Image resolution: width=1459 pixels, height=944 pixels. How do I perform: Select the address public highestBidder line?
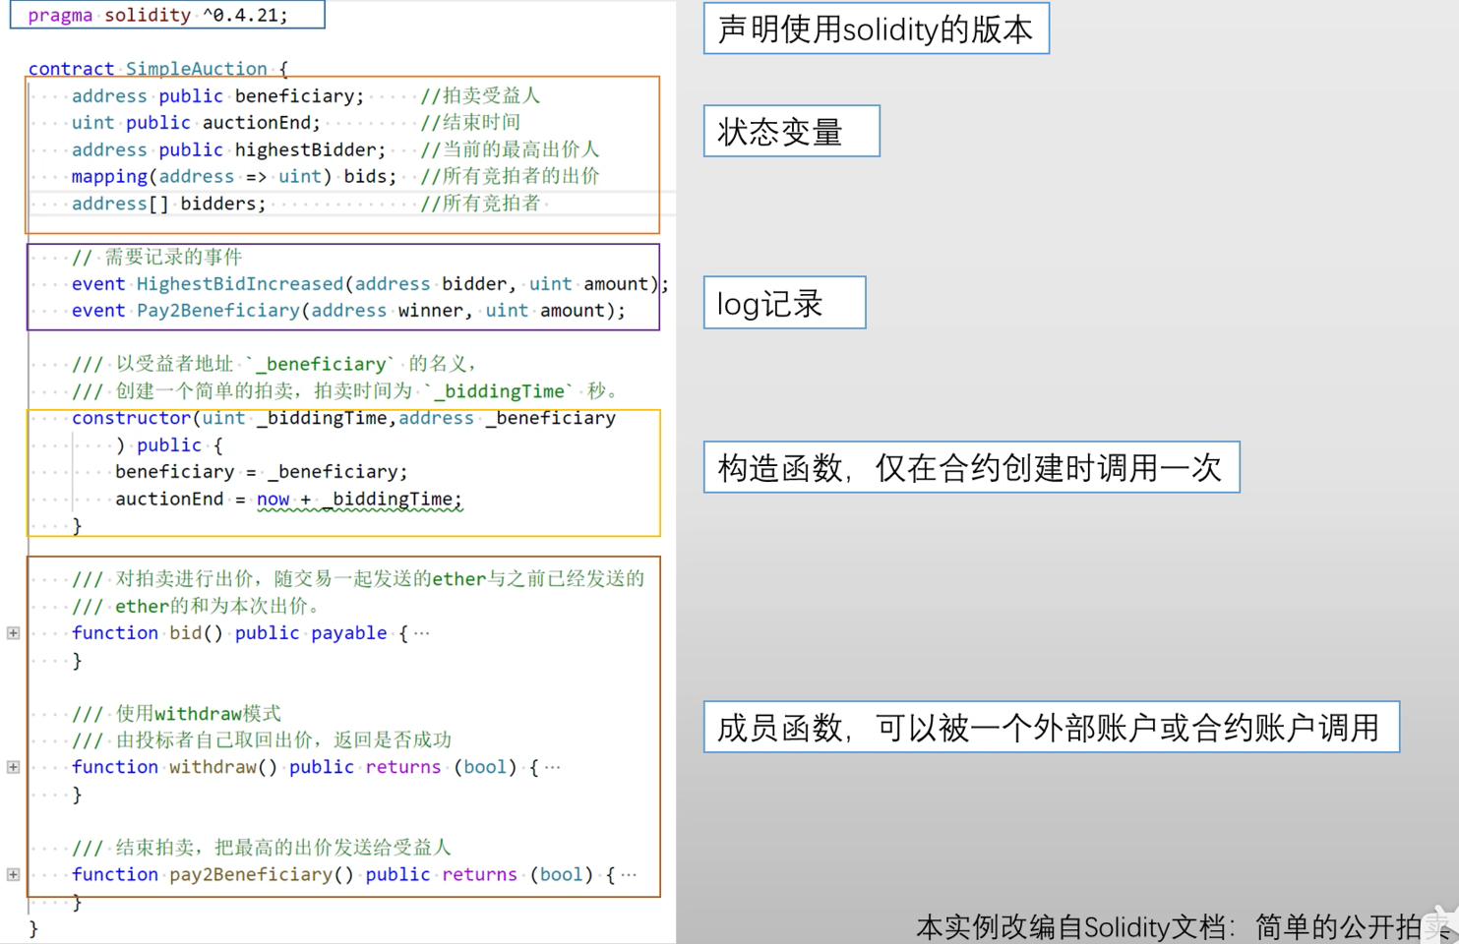[334, 149]
